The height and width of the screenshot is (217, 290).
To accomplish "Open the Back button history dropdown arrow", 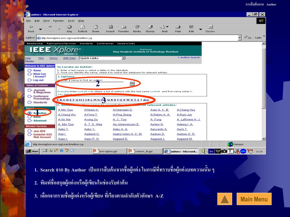I will coord(40,29).
